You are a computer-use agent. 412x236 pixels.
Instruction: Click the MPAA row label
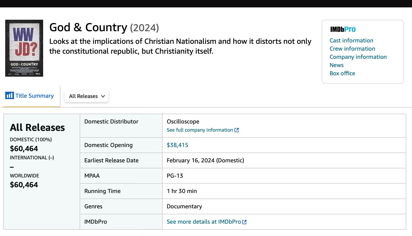click(x=92, y=176)
